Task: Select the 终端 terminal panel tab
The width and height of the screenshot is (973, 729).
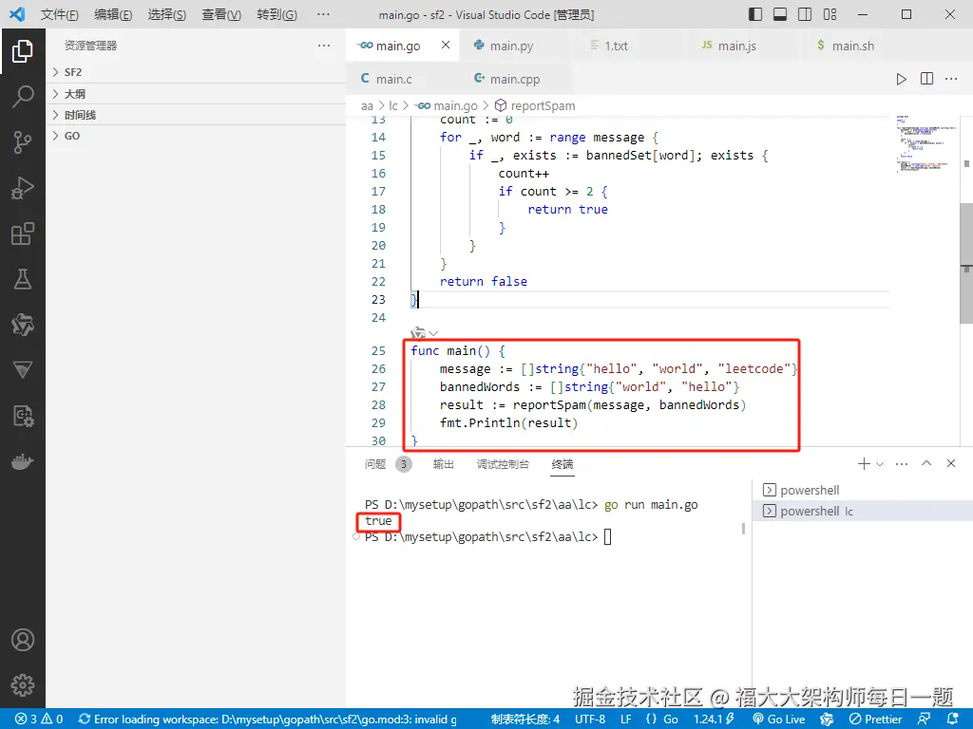Action: pos(563,463)
